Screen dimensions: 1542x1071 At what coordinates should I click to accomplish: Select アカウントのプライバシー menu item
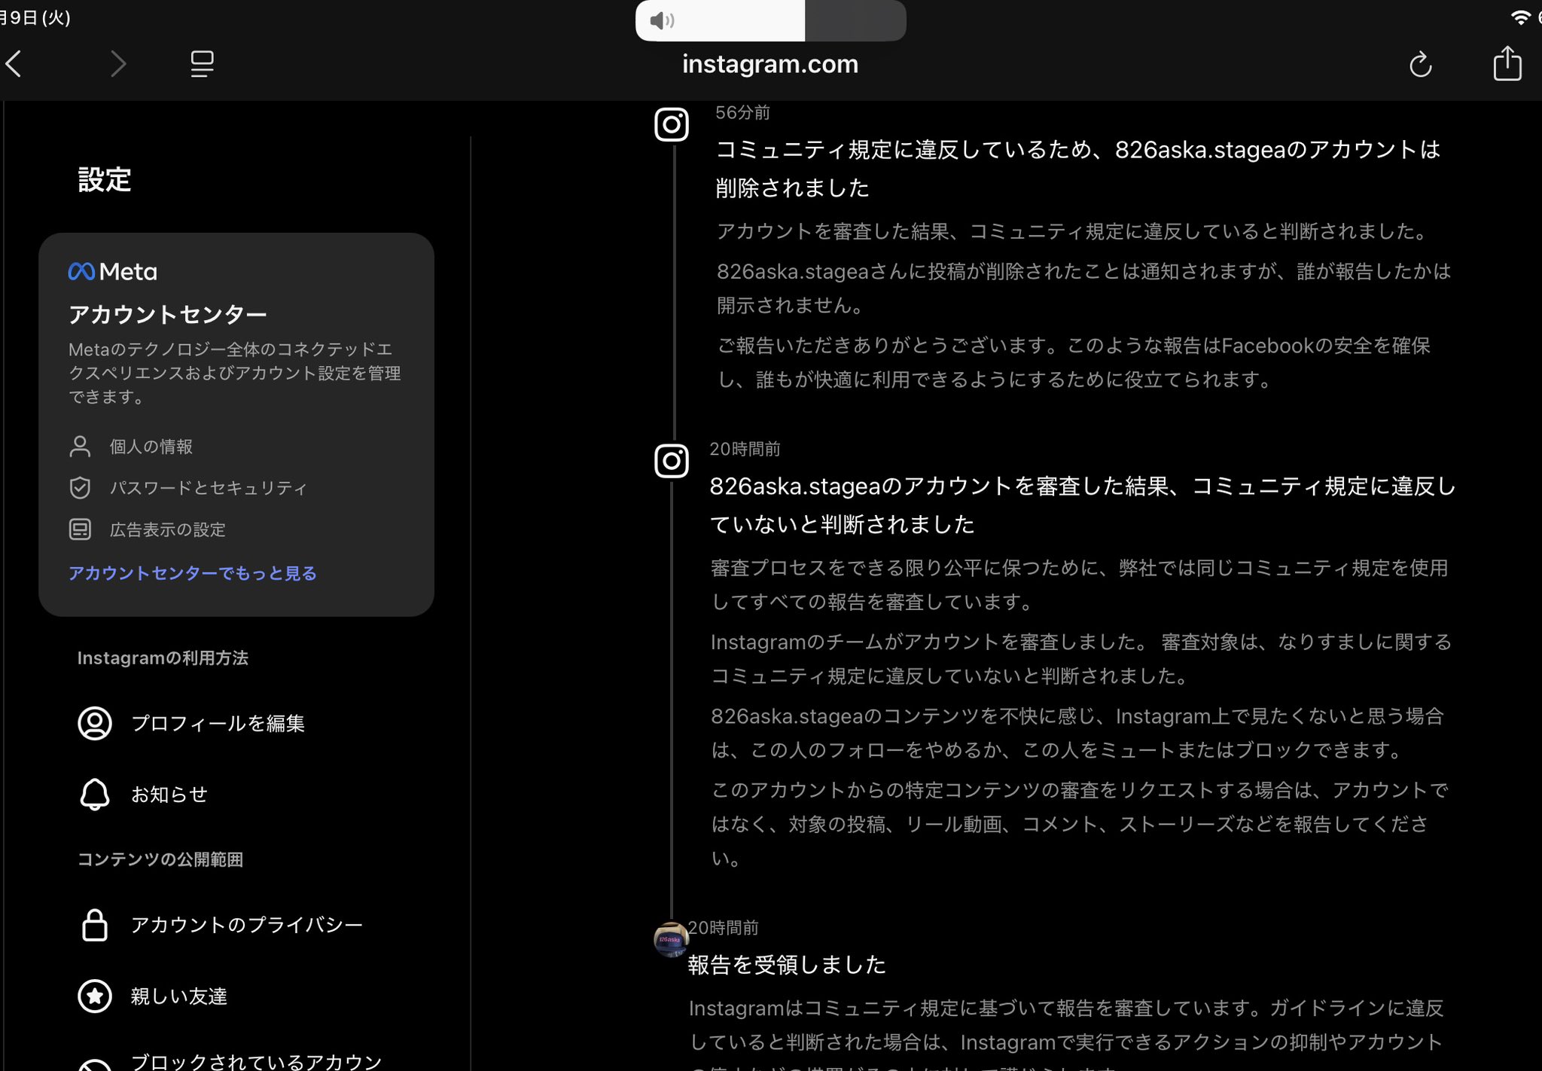(x=247, y=925)
